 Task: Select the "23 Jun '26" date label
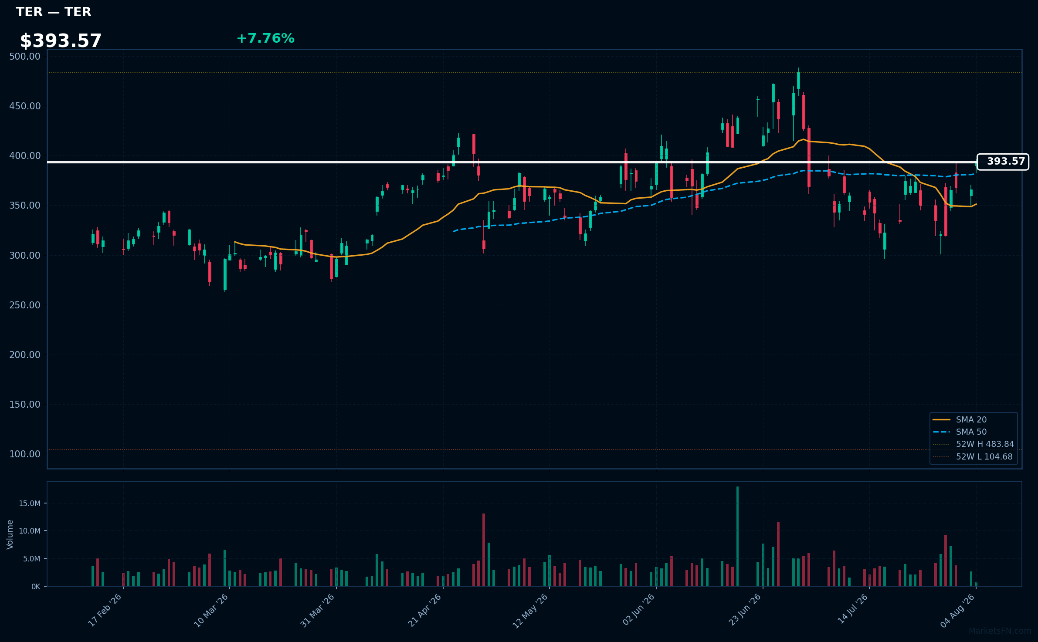[x=745, y=610]
